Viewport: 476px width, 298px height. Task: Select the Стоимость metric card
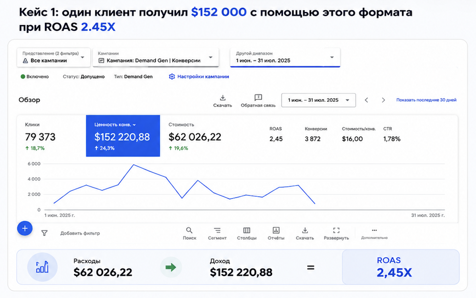coord(197,136)
